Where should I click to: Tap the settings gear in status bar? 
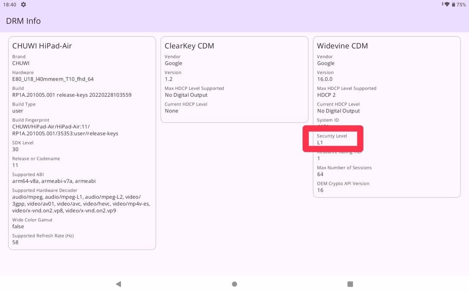coord(23,4)
